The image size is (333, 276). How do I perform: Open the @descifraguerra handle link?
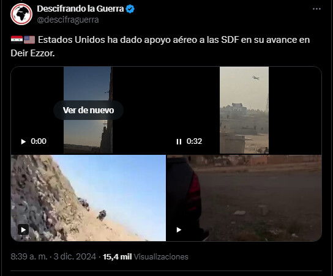click(x=68, y=20)
